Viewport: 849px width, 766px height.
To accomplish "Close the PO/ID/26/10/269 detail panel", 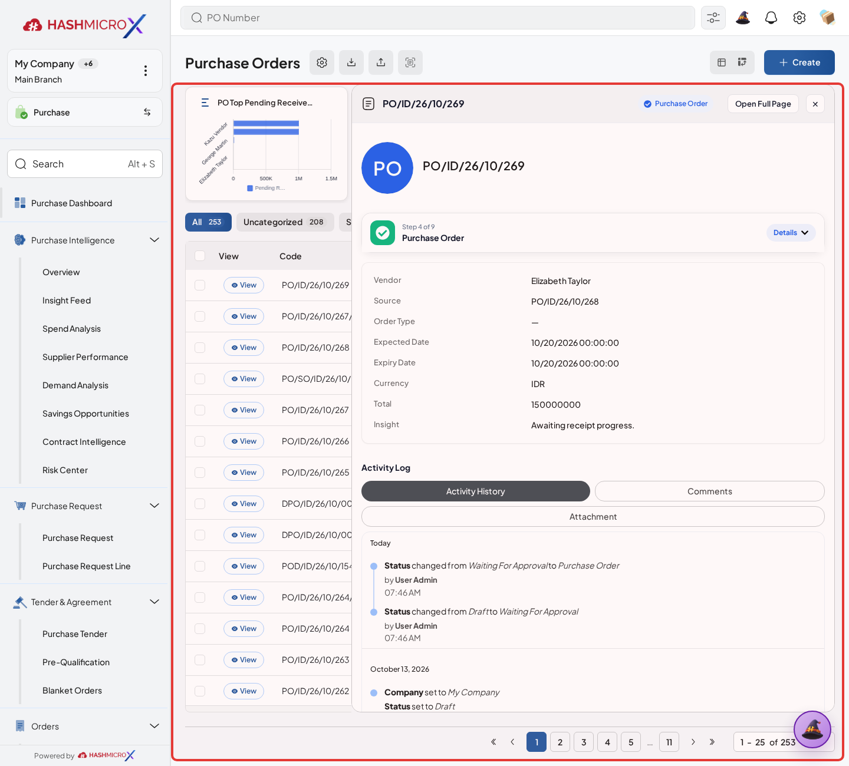I will tap(815, 104).
